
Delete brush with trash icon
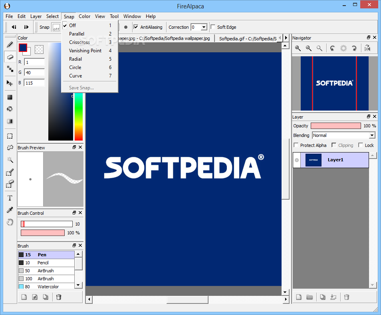59,297
